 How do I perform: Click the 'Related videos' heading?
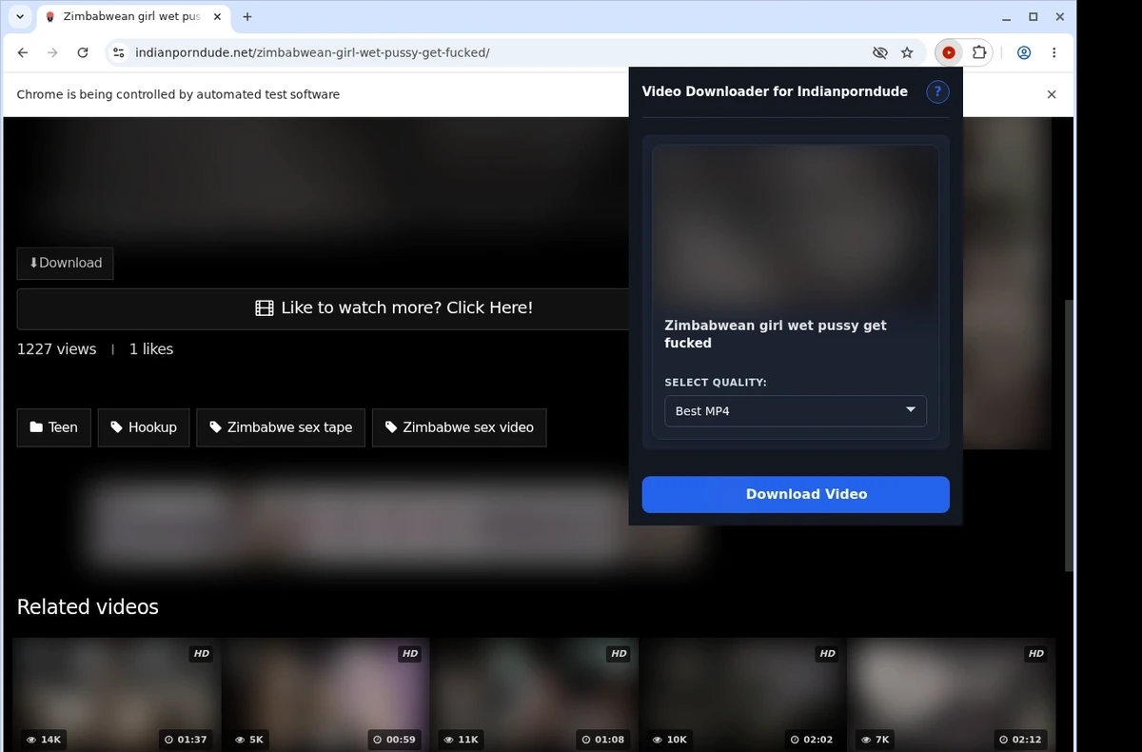coord(88,607)
